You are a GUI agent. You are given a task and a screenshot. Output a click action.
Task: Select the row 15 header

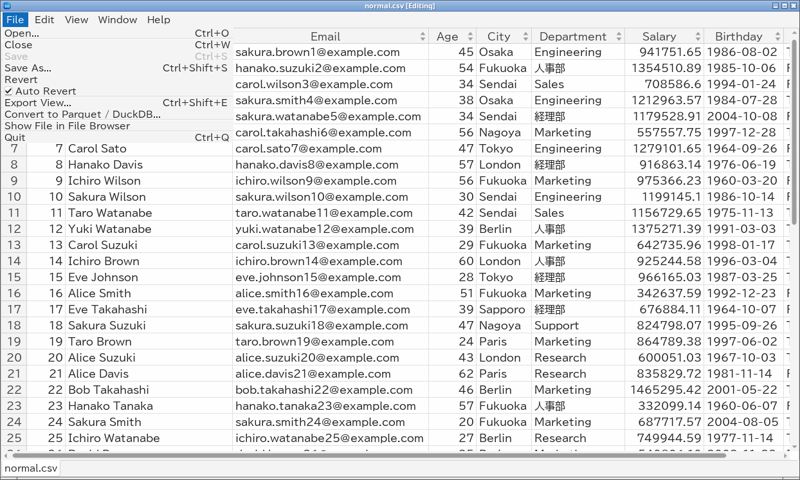14,277
